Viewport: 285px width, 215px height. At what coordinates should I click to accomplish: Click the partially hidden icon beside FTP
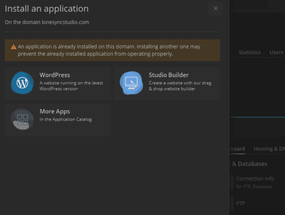231,203
